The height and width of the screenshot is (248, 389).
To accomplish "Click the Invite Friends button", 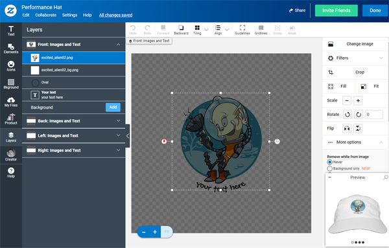I will tap(336, 10).
